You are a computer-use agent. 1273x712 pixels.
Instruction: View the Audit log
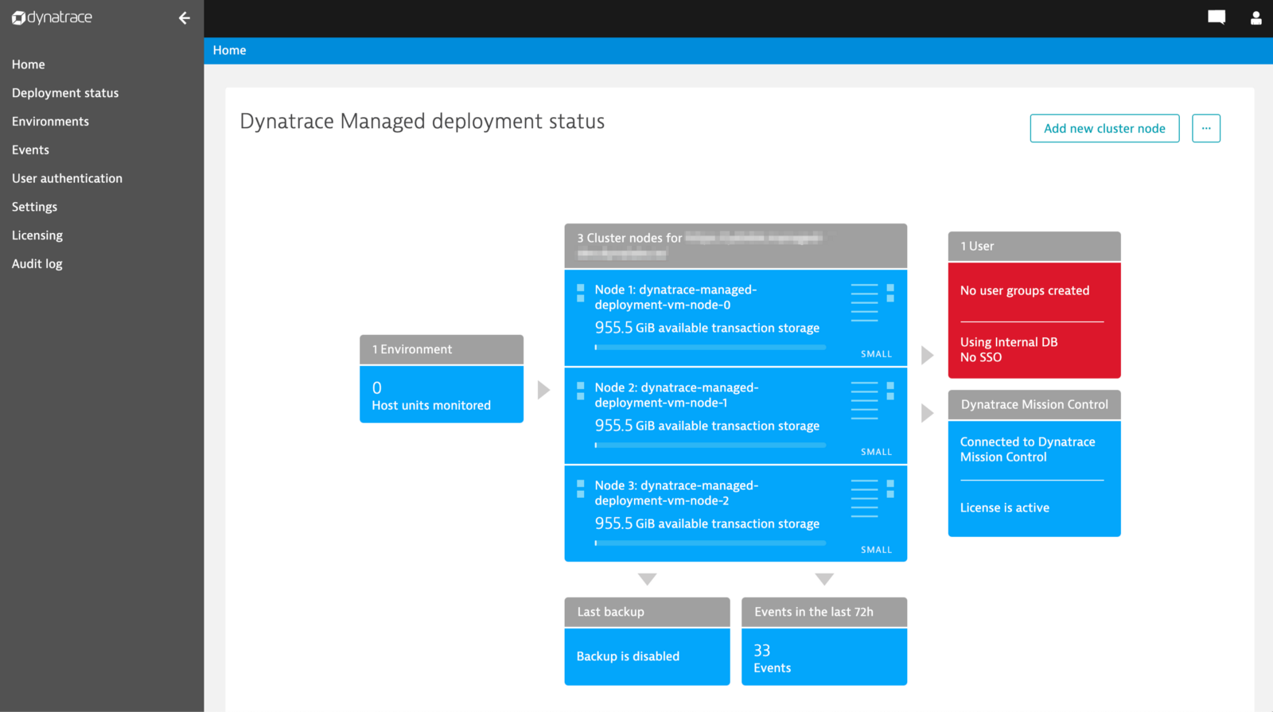(37, 264)
